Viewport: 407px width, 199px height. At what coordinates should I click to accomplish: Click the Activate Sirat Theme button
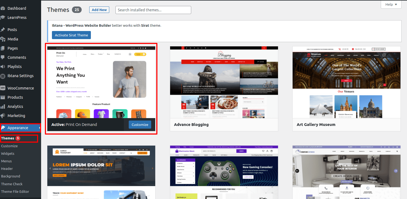pos(71,35)
